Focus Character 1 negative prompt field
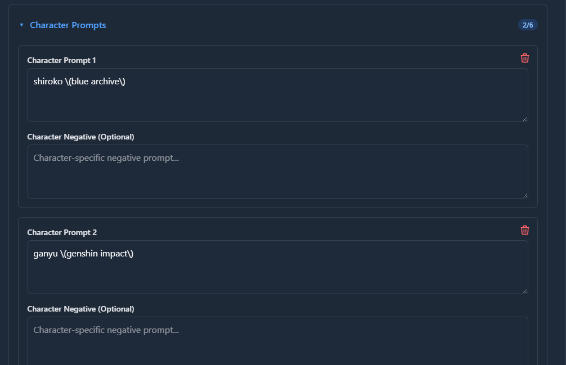The height and width of the screenshot is (365, 566). click(277, 172)
